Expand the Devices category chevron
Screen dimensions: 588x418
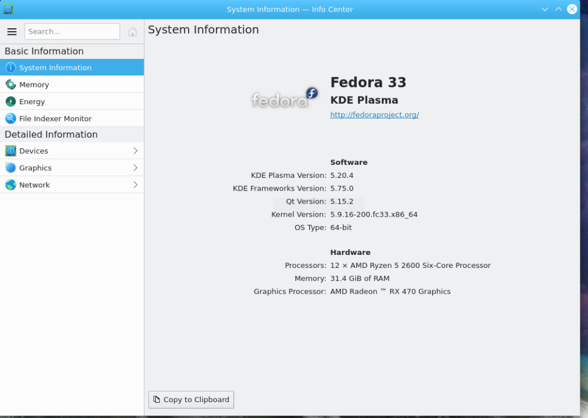[x=135, y=151]
